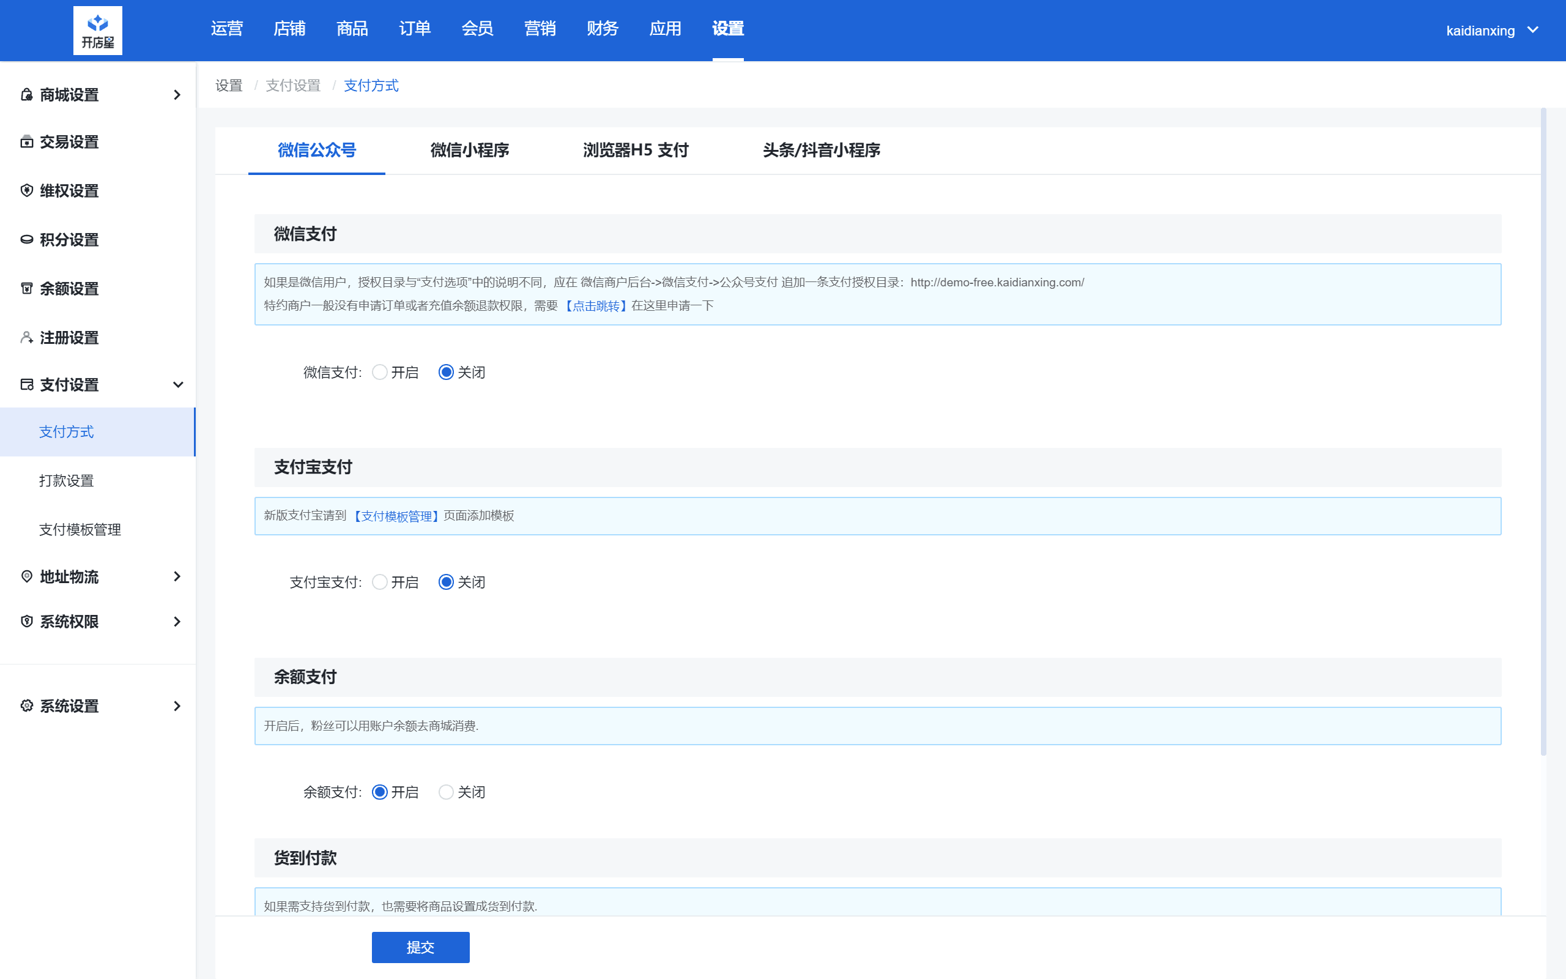Click the 开店星 logo icon
This screenshot has height=979, width=1566.
coord(98,31)
